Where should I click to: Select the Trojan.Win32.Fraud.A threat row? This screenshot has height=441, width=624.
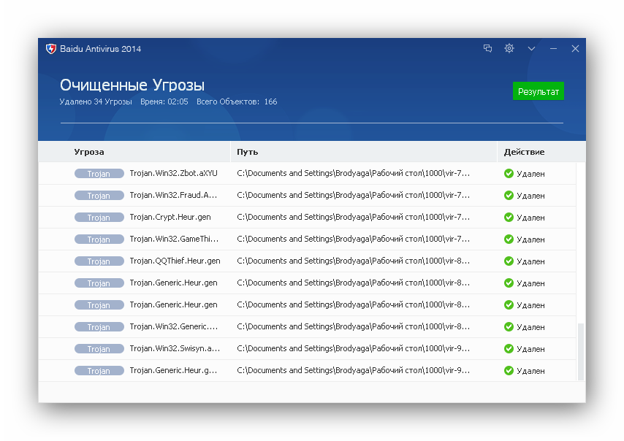(x=292, y=195)
